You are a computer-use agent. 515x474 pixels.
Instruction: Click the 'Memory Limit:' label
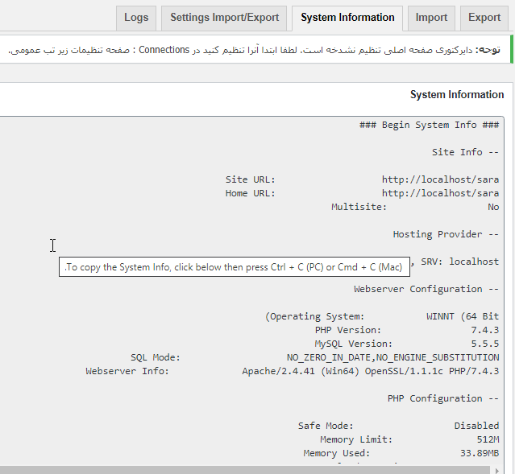(x=356, y=439)
